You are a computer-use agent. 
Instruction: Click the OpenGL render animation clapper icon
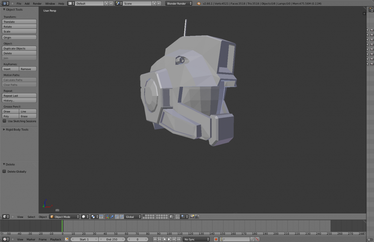pyautogui.click(x=197, y=217)
